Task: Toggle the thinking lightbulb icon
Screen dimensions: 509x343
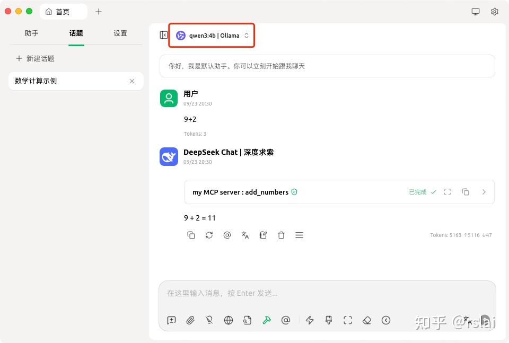Action: pos(209,320)
